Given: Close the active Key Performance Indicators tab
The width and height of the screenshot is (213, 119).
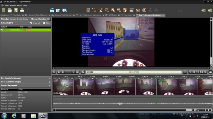Looking at the screenshot, I should click(x=164, y=15).
